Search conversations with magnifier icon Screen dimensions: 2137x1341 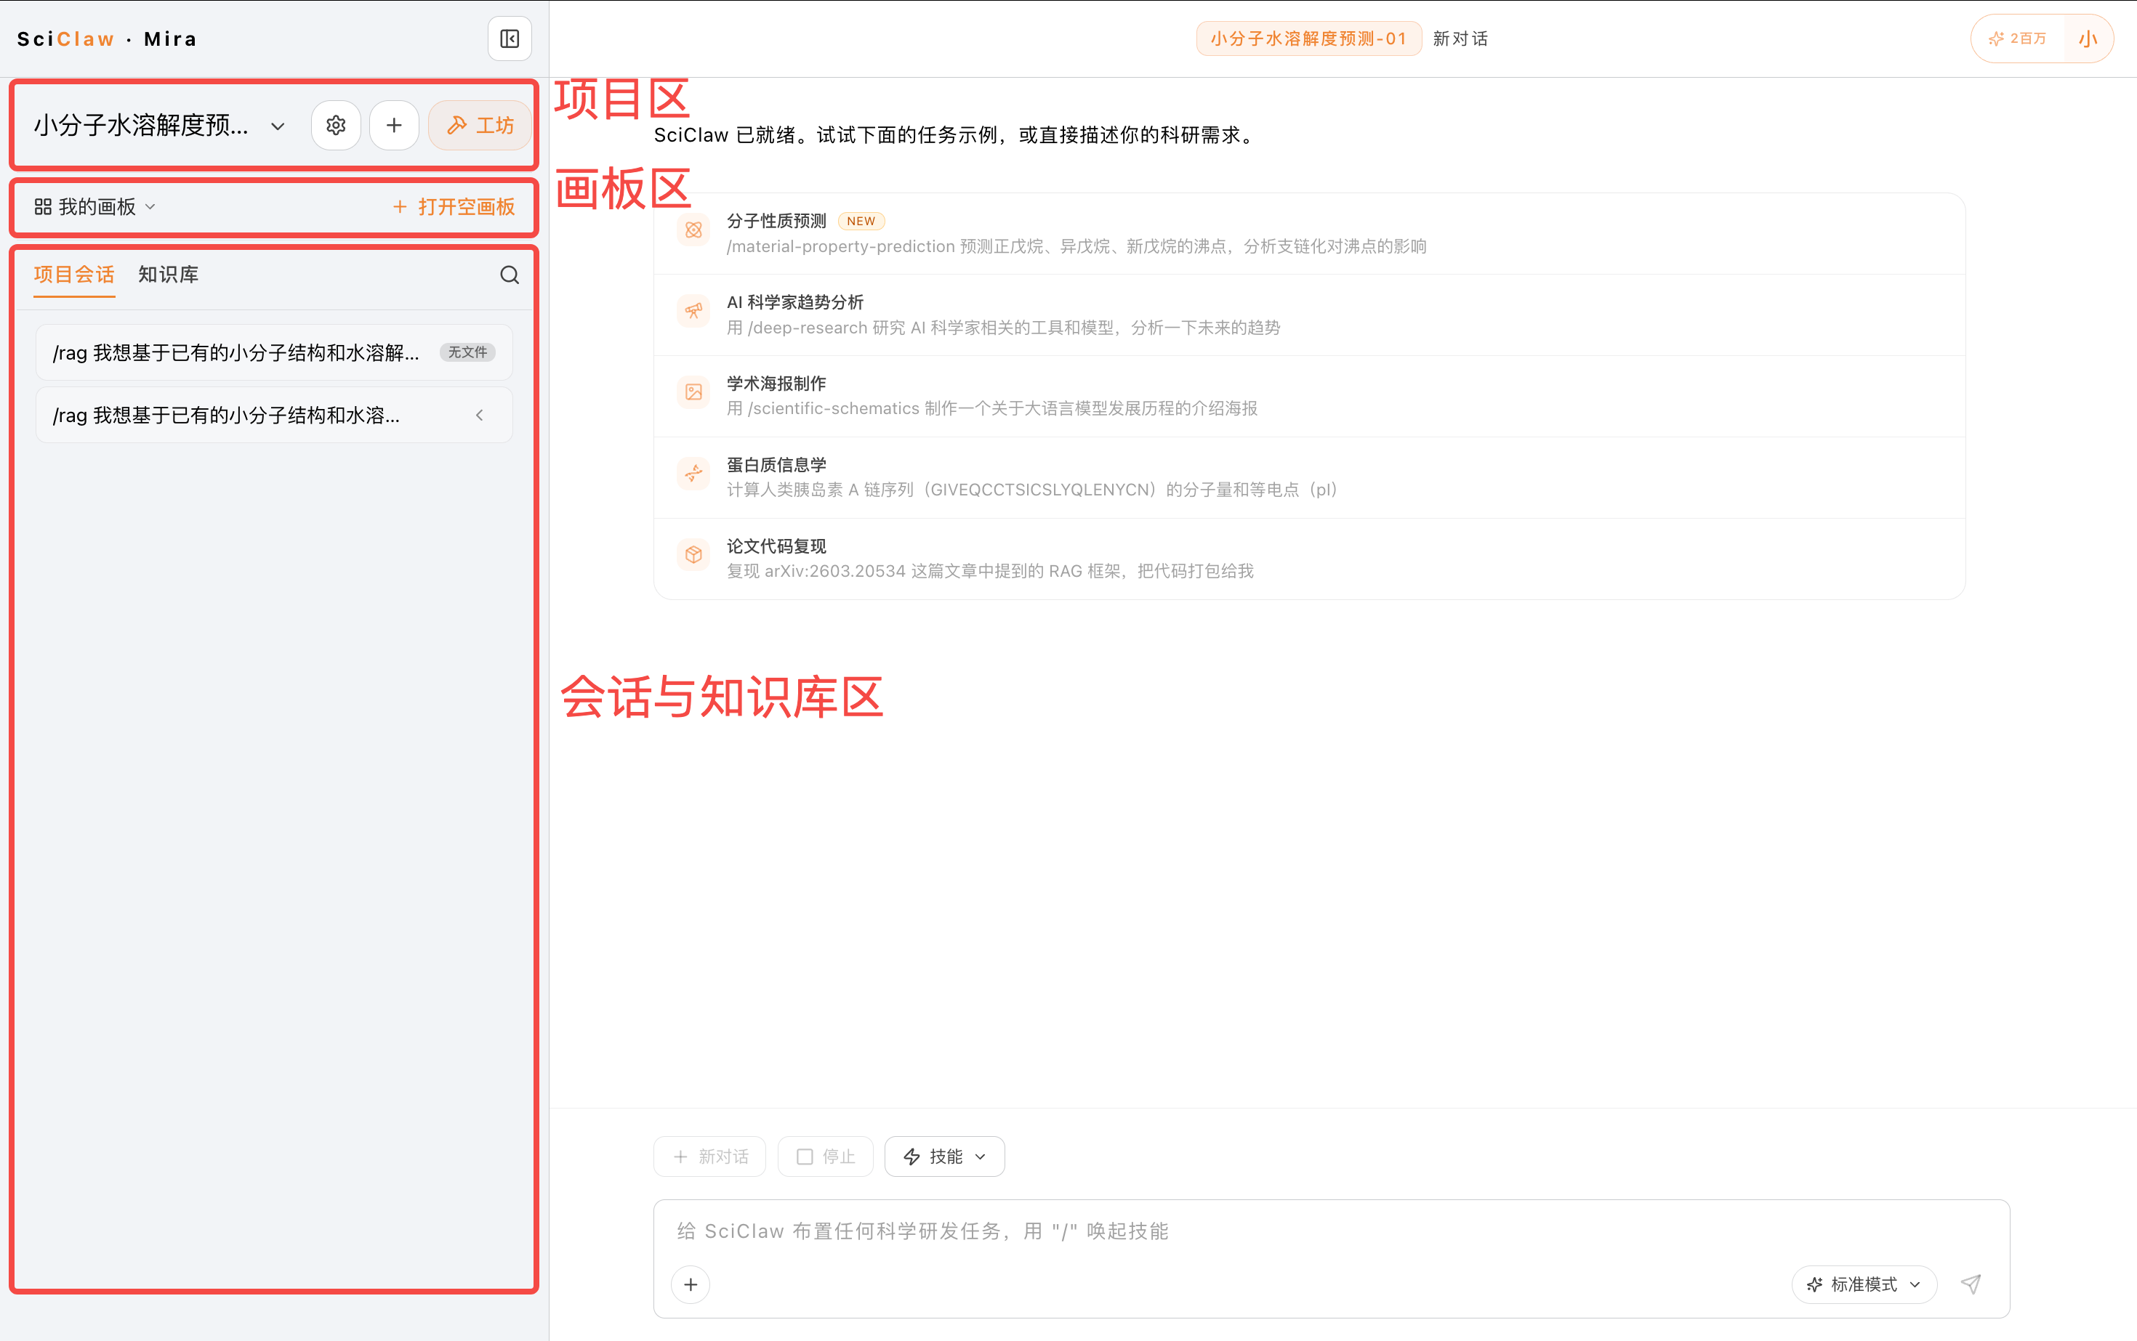pos(510,275)
